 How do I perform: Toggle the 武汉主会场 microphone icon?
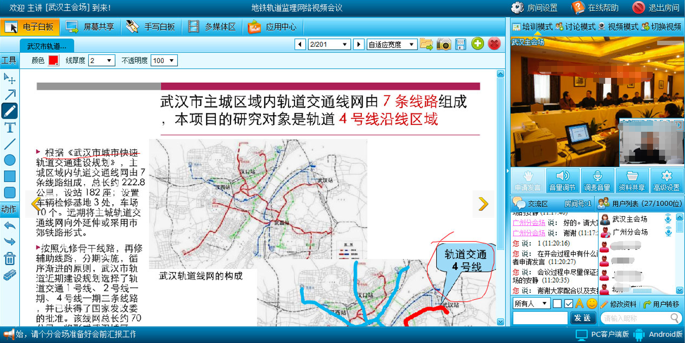point(668,219)
